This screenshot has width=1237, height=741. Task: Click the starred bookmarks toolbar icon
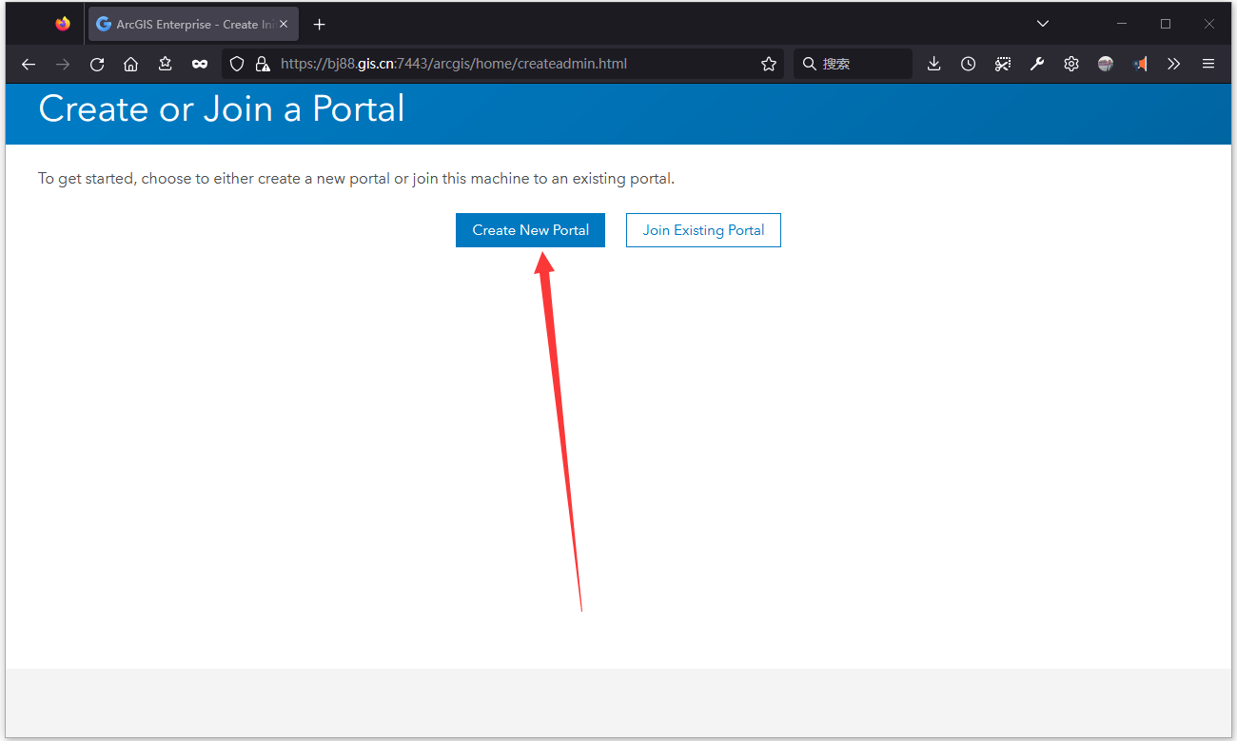coord(166,64)
